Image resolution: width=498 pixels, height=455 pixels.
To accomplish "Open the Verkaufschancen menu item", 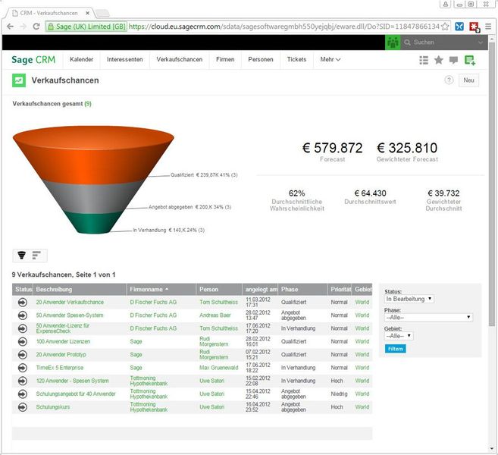I will click(180, 59).
